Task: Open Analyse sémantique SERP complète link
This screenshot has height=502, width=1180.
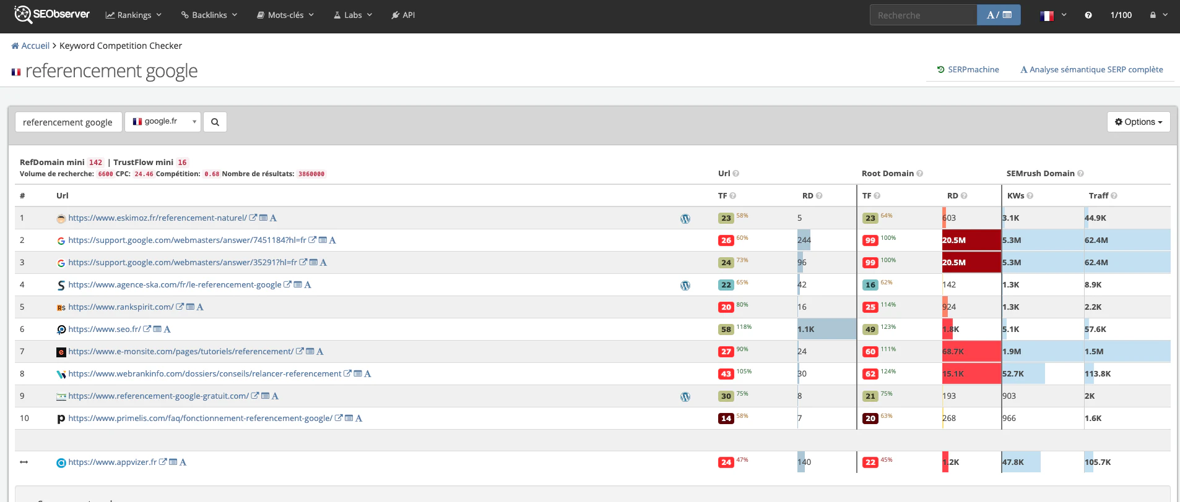Action: tap(1091, 69)
